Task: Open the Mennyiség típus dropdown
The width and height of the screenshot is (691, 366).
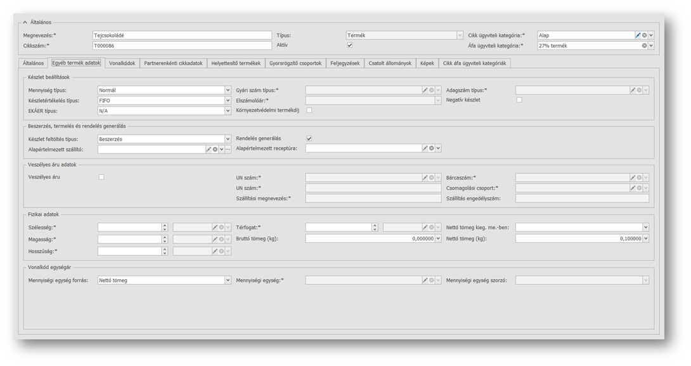Action: click(228, 91)
